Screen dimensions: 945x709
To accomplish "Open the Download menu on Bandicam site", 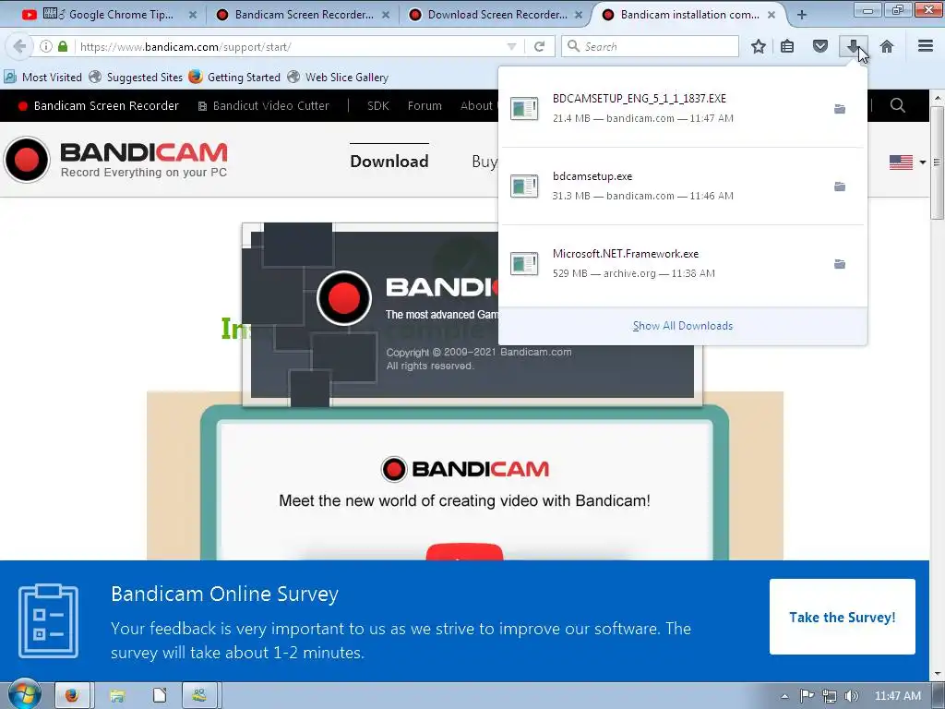I will 389,161.
